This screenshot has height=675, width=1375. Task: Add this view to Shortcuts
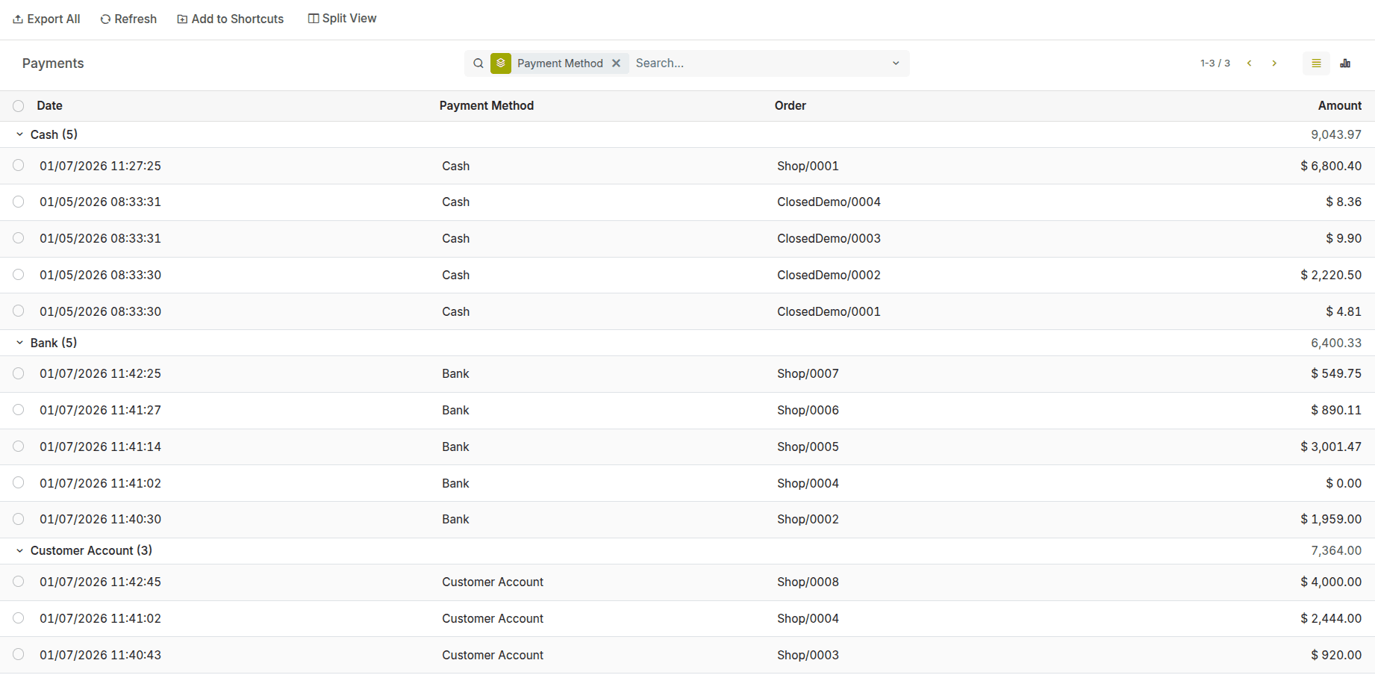[230, 19]
